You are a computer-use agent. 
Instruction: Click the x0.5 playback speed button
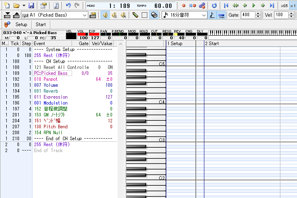284,6
